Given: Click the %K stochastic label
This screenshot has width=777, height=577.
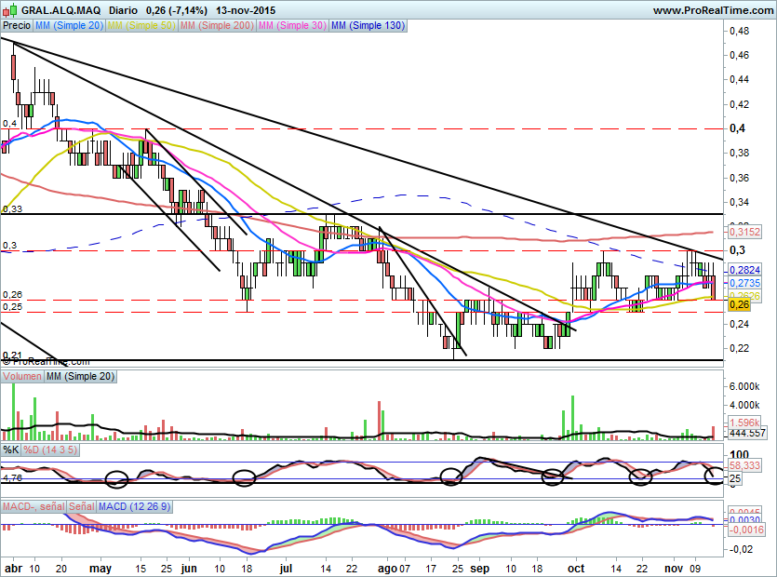Looking at the screenshot, I should coord(11,450).
